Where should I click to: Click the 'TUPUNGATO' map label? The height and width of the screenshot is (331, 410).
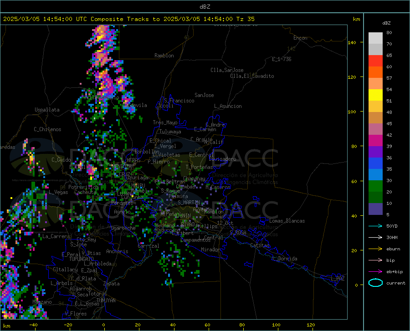point(82,259)
